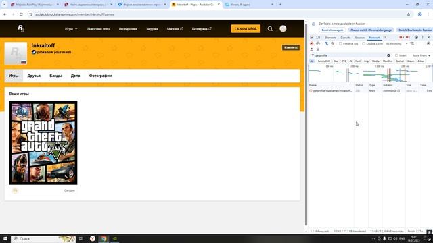Select the CSS request type filter
This screenshot has height=243, width=433.
[x=344, y=61]
